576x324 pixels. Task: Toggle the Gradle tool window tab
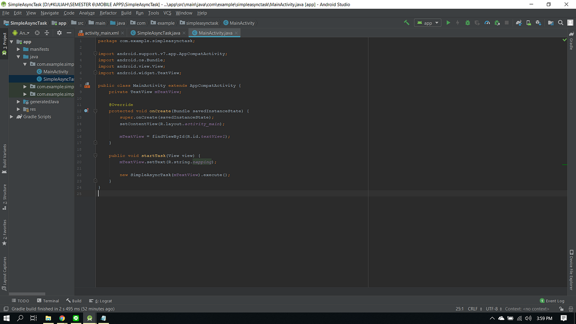[x=571, y=41]
